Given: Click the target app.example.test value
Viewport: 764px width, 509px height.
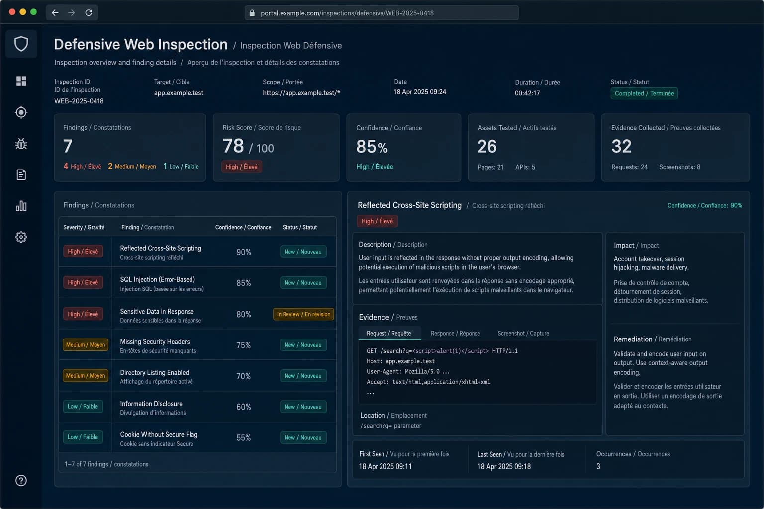Looking at the screenshot, I should [179, 93].
